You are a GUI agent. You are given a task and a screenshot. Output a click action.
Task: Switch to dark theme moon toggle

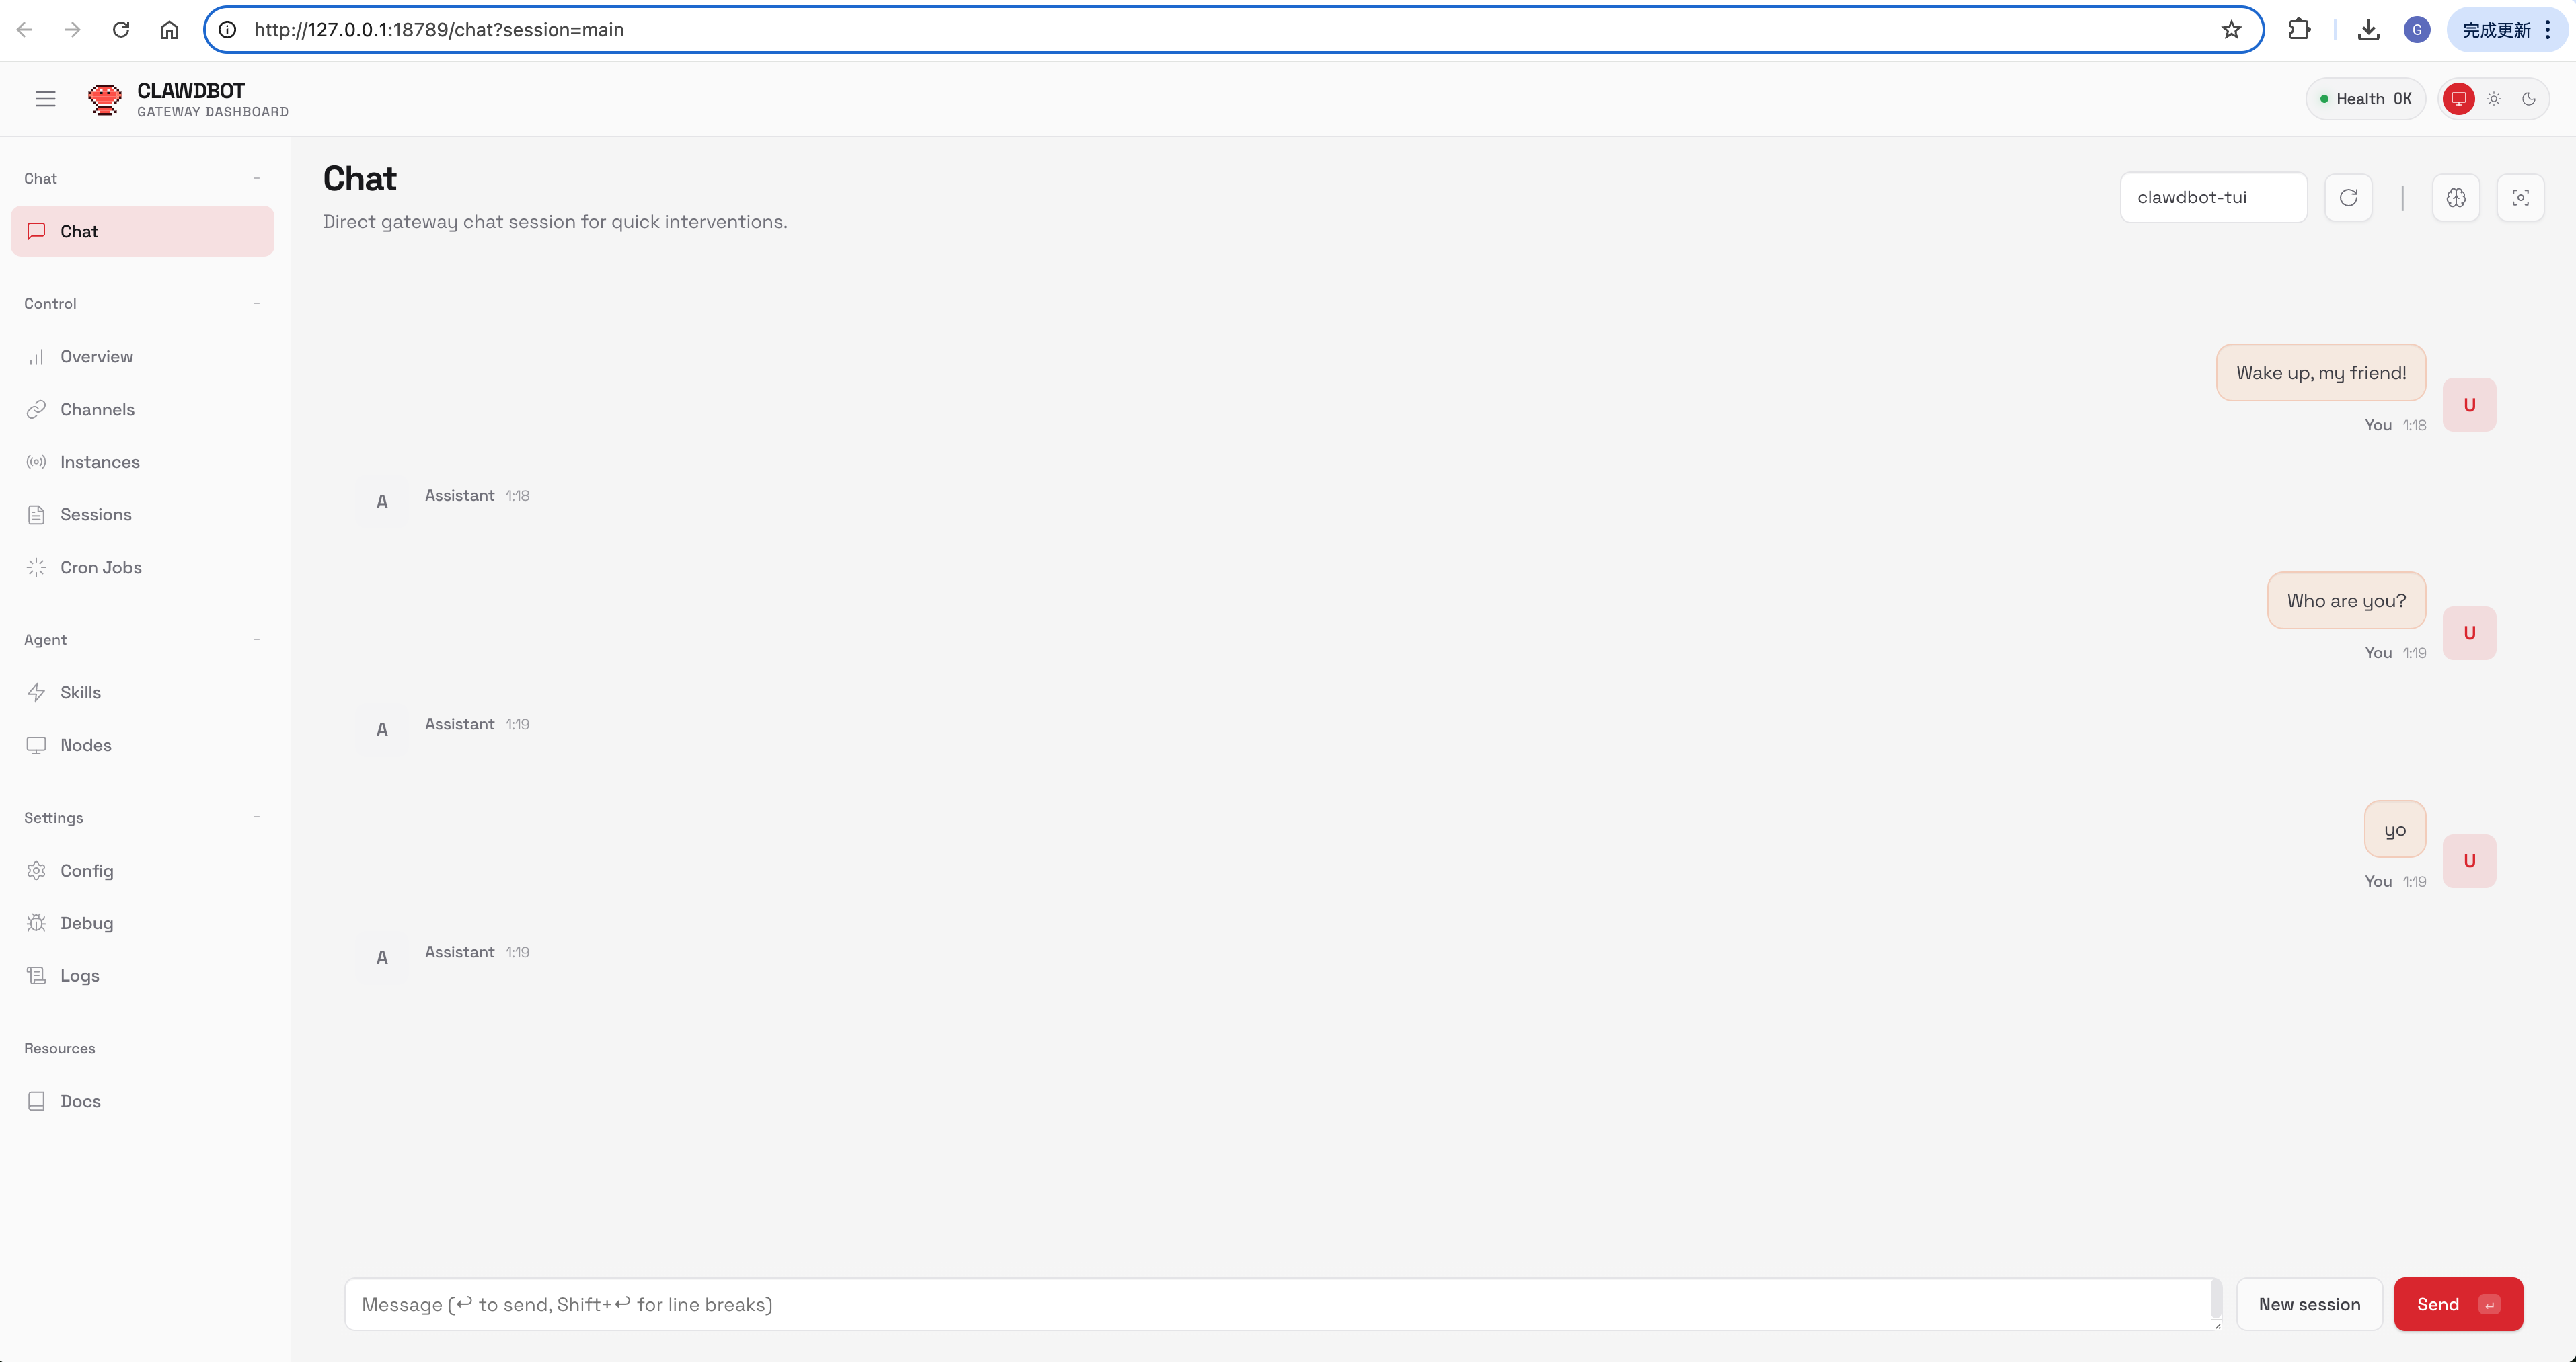(2529, 98)
